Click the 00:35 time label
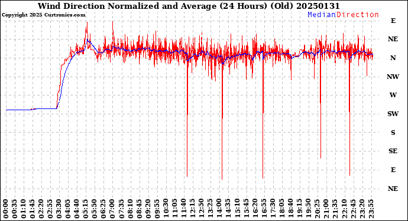 (15, 209)
